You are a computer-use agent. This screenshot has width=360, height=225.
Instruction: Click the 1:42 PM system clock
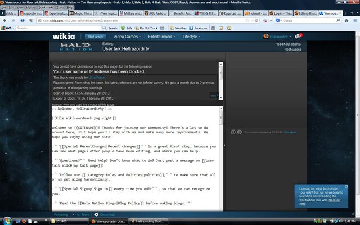pos(350,221)
